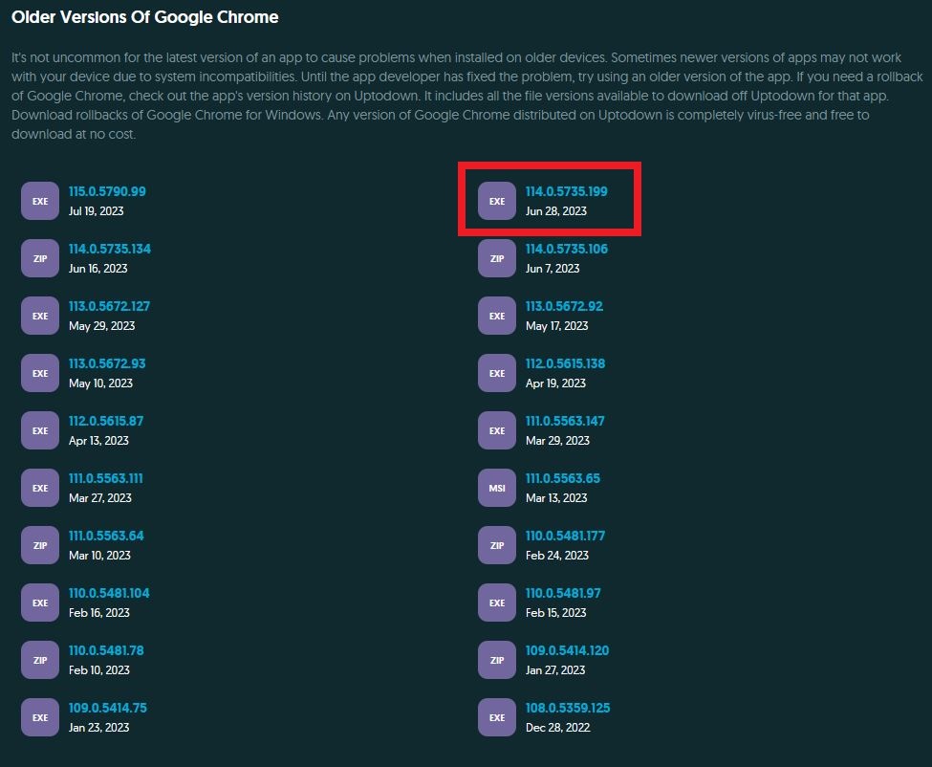Click the date Mar 27, 2023
The height and width of the screenshot is (767, 932).
pyautogui.click(x=99, y=497)
